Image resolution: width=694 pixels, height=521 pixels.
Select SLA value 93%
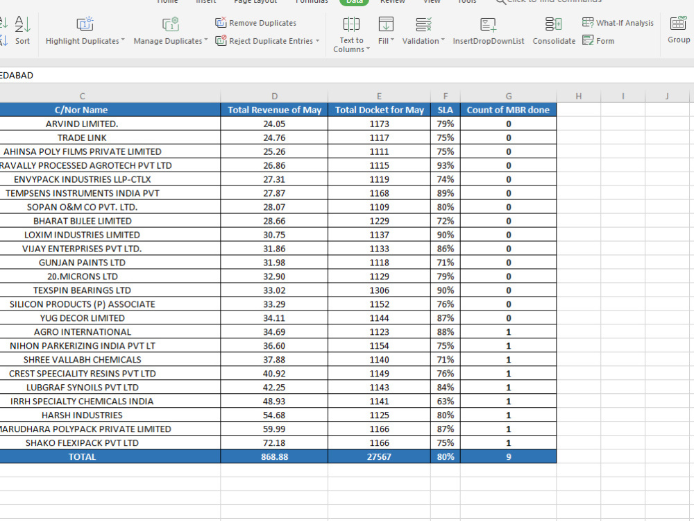tap(446, 165)
